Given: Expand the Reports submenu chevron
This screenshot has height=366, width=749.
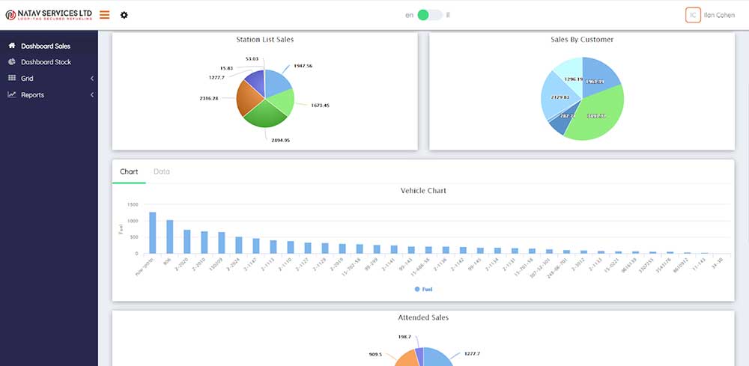Looking at the screenshot, I should (92, 95).
